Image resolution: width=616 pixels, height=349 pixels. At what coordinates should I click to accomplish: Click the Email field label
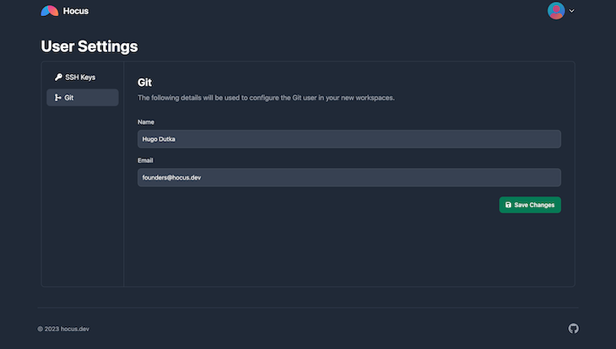tap(145, 160)
